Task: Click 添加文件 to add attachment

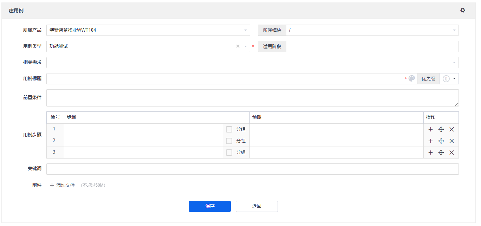Action: point(62,185)
